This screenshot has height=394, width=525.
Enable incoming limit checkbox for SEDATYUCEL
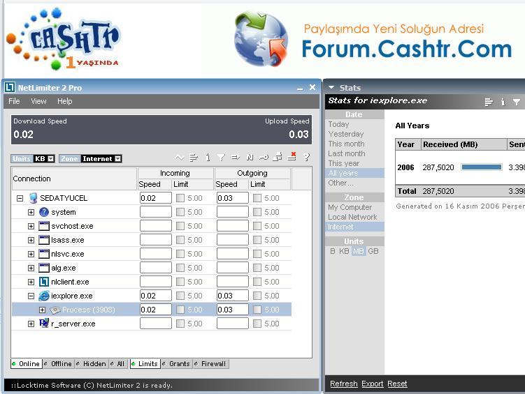180,198
